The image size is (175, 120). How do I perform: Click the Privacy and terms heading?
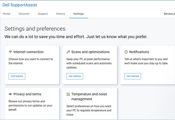coord(27,94)
